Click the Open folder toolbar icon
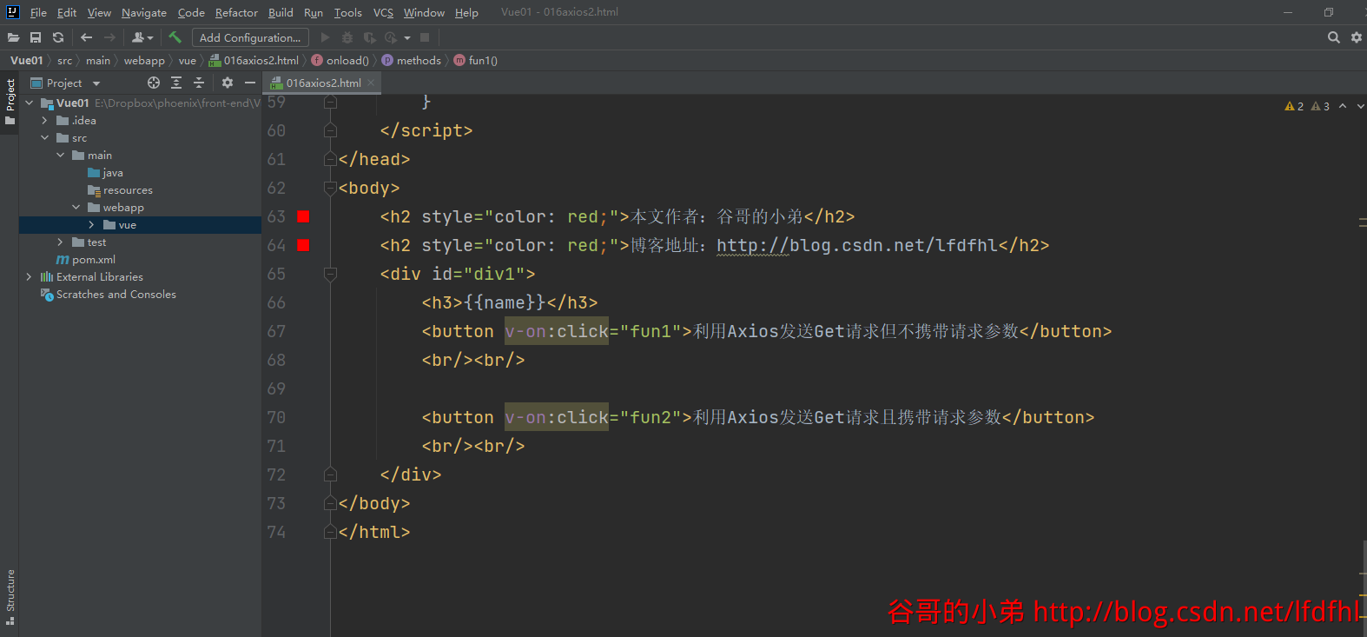Image resolution: width=1367 pixels, height=637 pixels. pos(13,37)
